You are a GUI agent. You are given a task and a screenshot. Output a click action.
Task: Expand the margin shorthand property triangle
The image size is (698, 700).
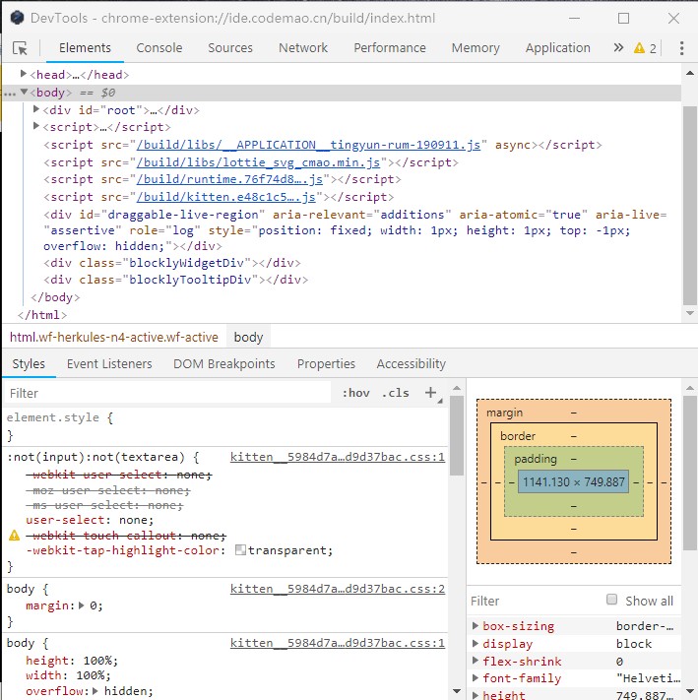[82, 605]
